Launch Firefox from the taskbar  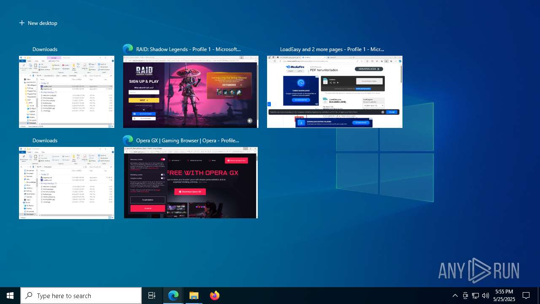click(215, 296)
